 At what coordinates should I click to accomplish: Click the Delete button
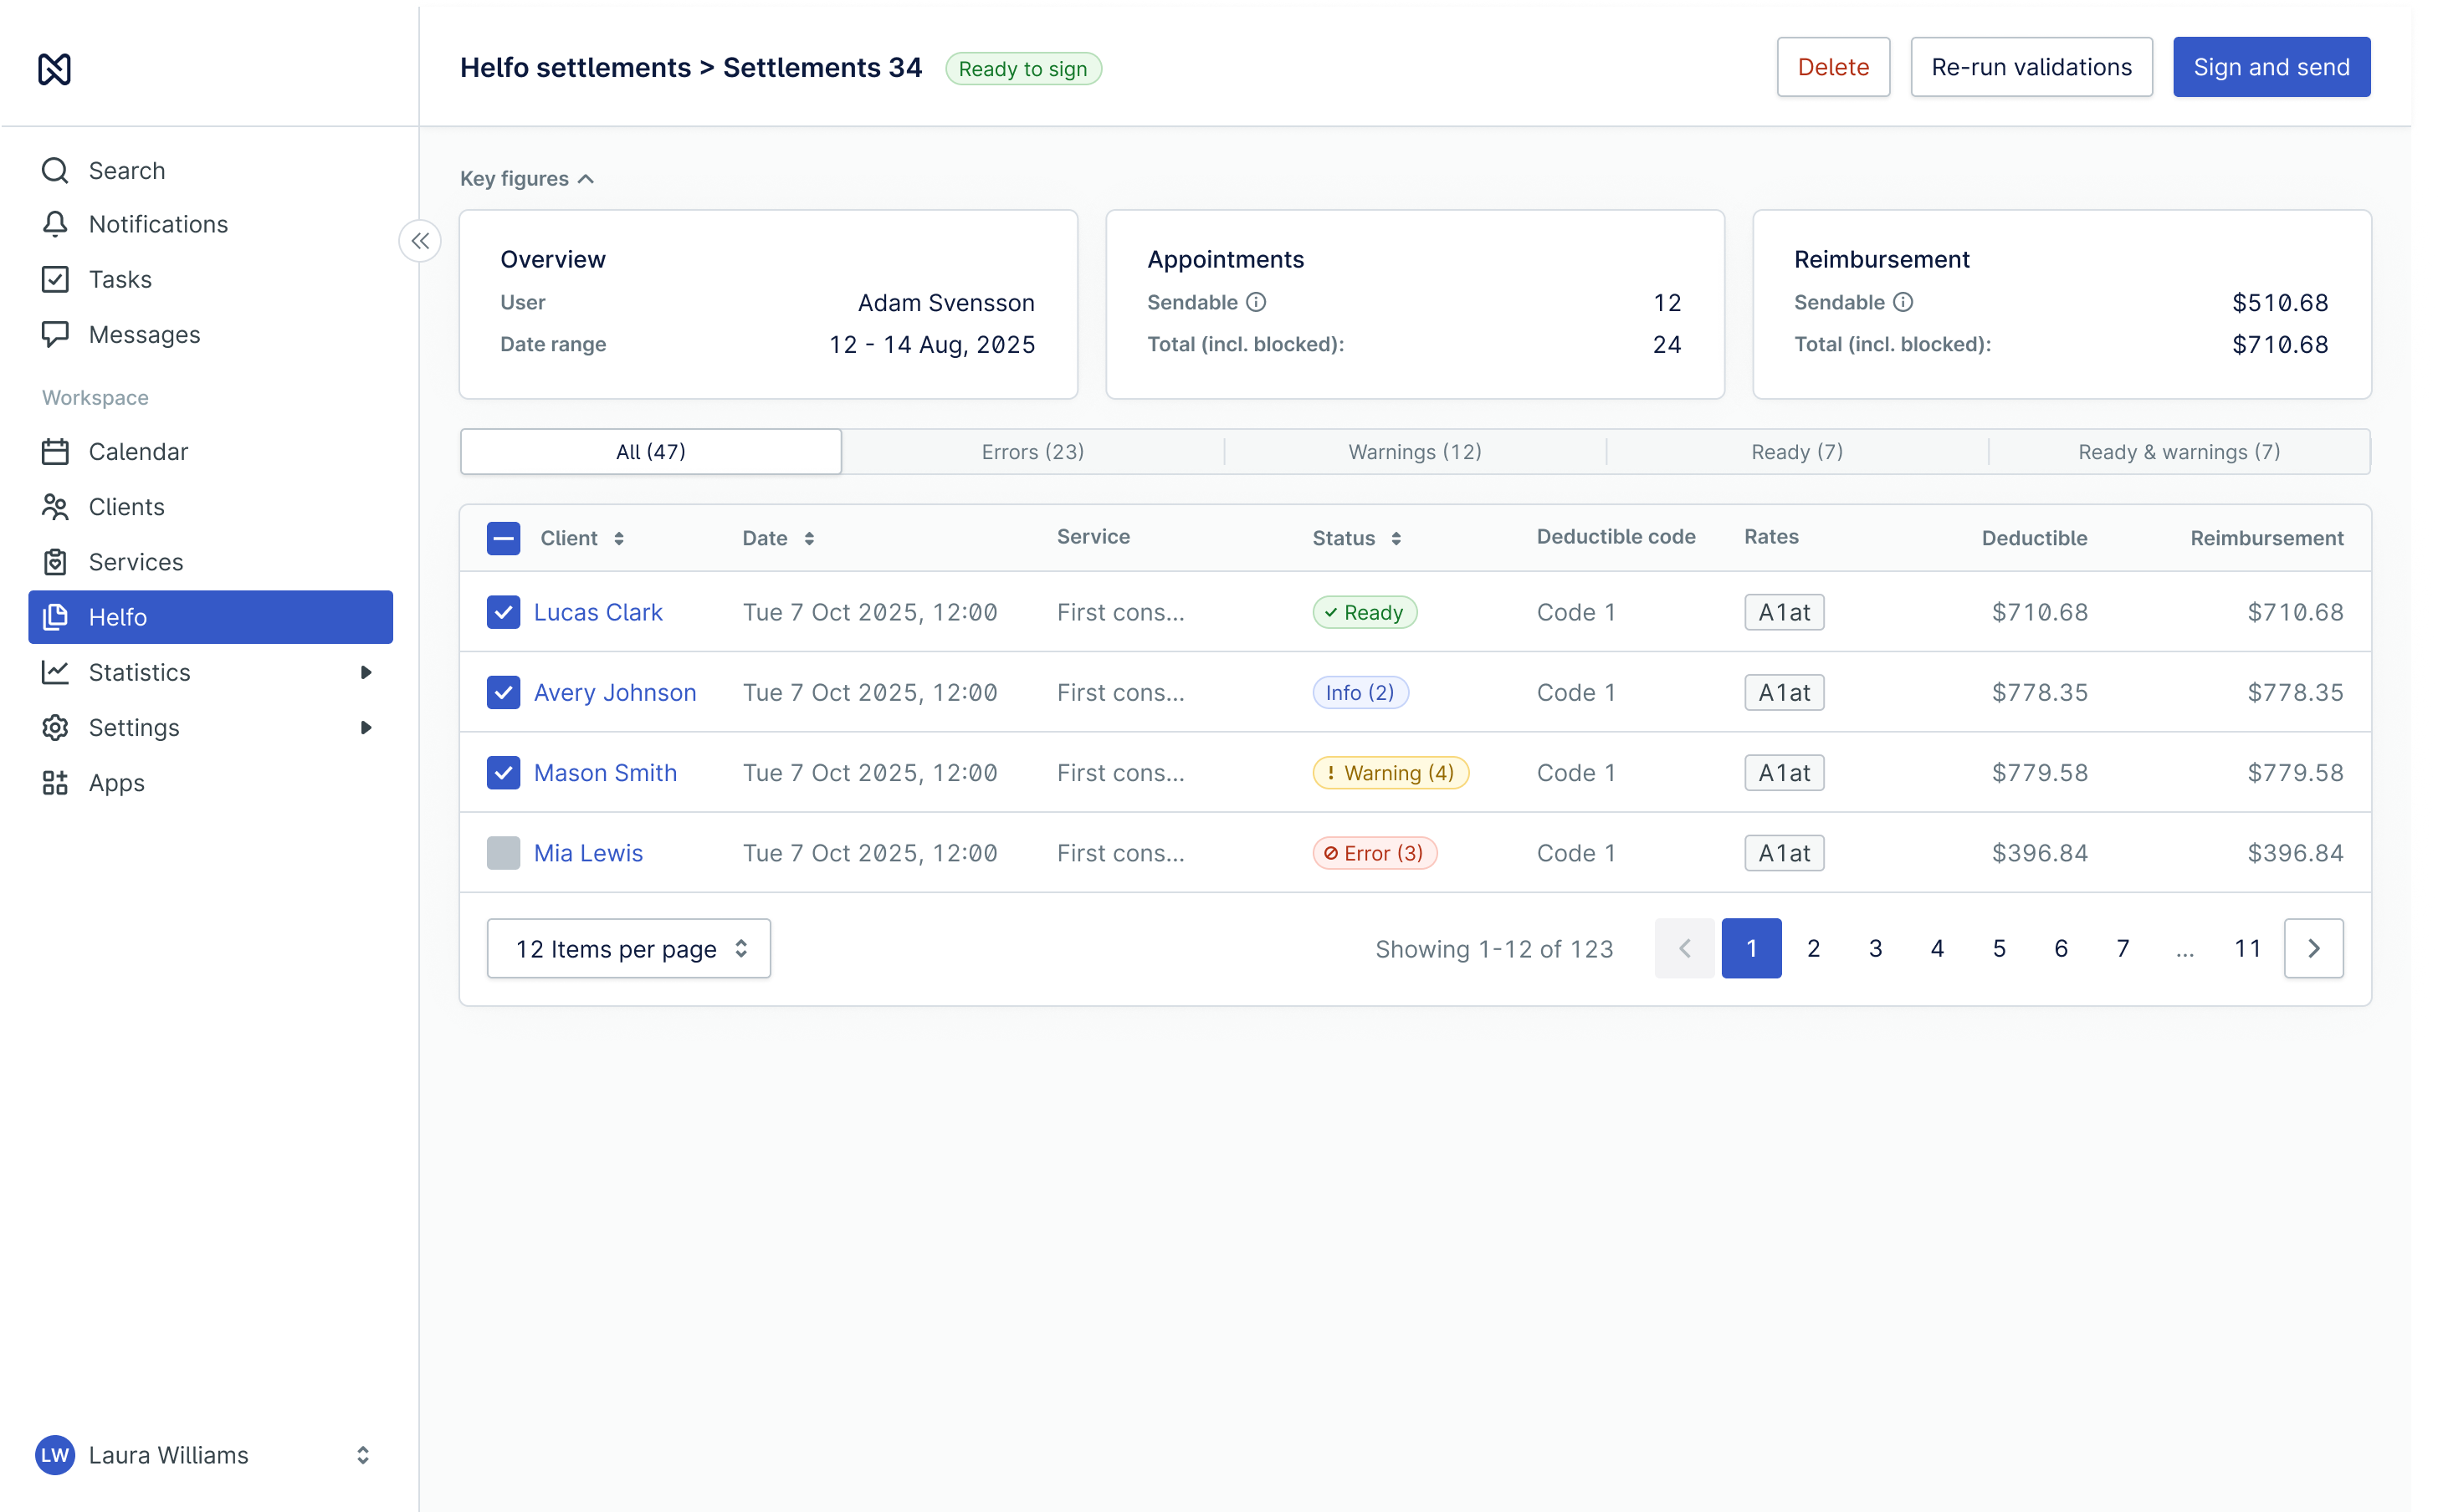1833,67
